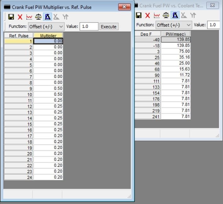Open Function dropdown in Coolant Temp window
Image resolution: width=223 pixels, height=204 pixels.
click(174, 25)
